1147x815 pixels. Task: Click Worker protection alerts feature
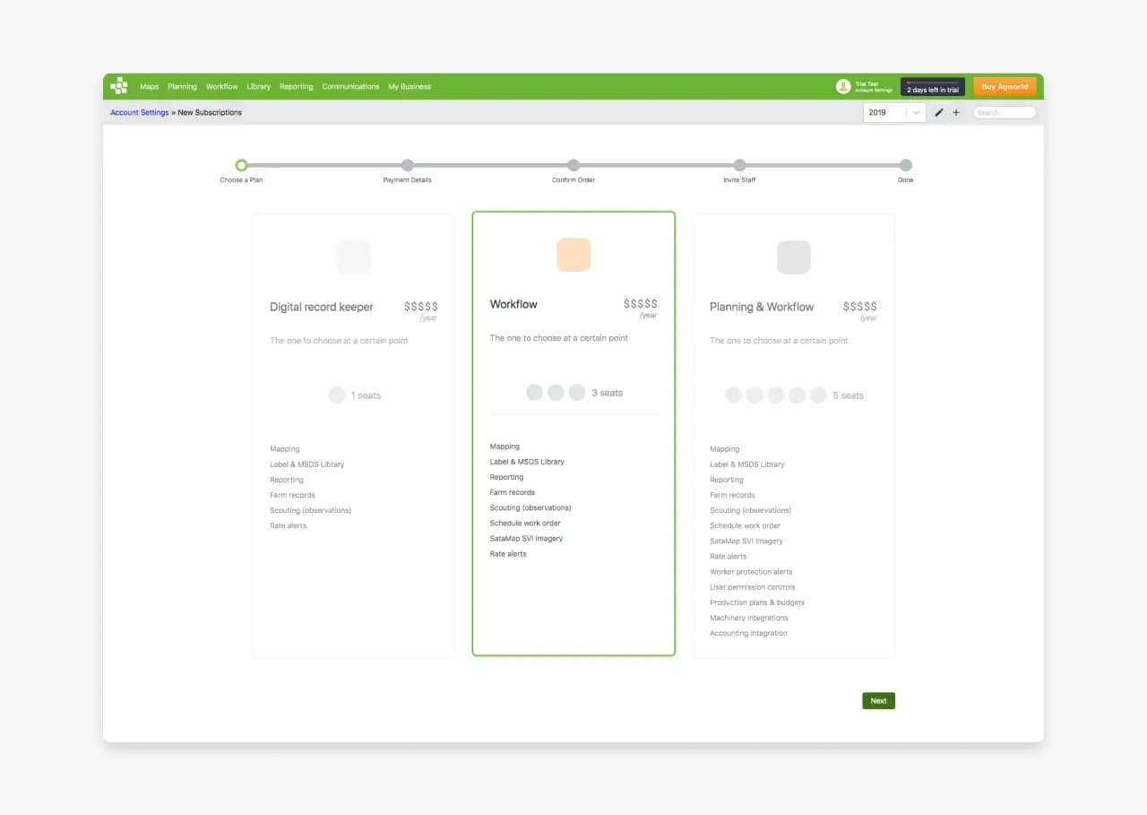pos(751,572)
